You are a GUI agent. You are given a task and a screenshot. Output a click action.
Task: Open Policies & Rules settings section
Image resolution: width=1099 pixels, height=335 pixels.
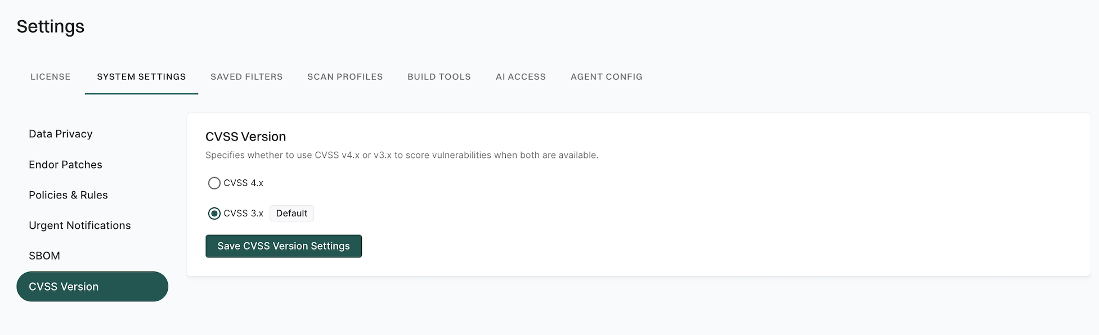coord(68,195)
